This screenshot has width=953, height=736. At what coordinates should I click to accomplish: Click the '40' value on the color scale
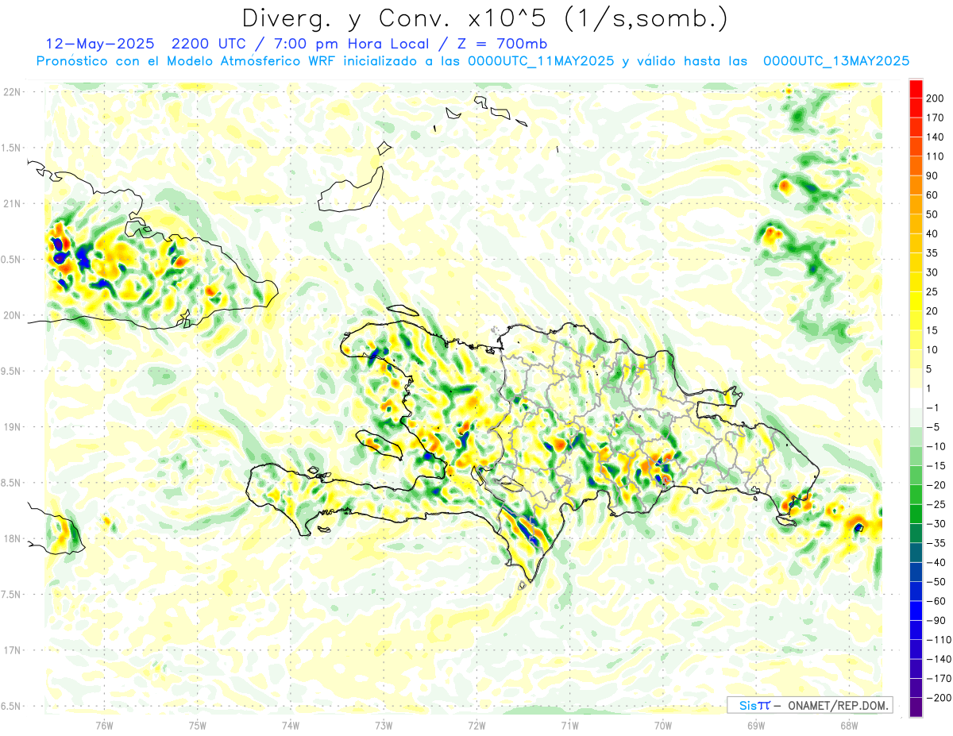pyautogui.click(x=932, y=234)
